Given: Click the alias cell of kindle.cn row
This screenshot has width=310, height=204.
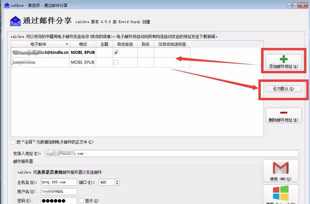Looking at the screenshot, I should 146,53.
